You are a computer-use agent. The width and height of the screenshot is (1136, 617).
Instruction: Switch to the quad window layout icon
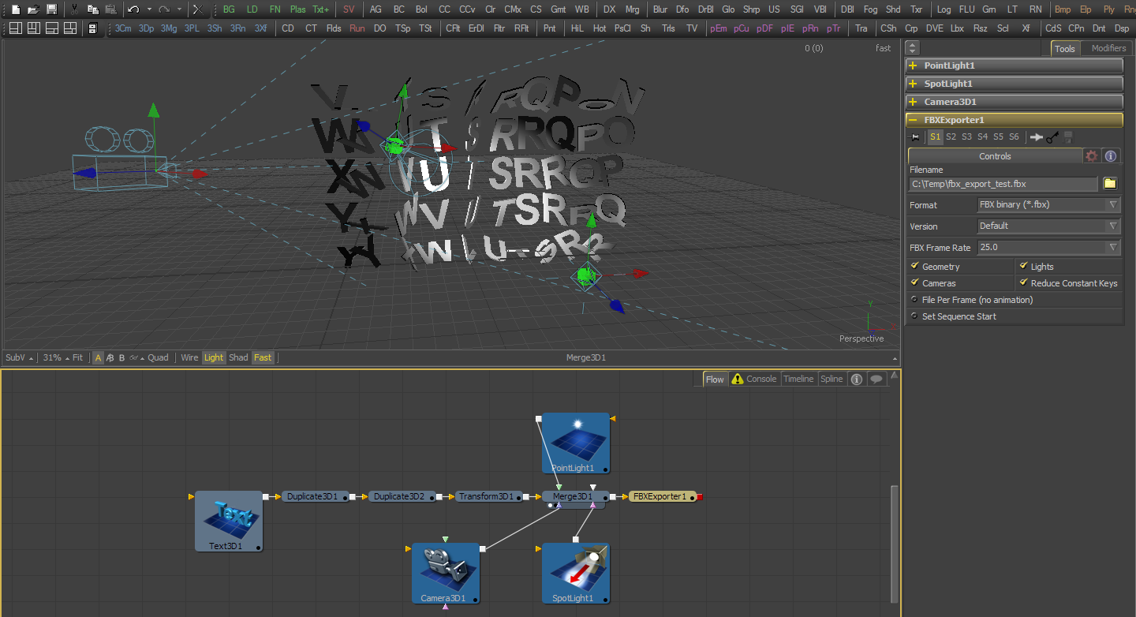point(69,28)
